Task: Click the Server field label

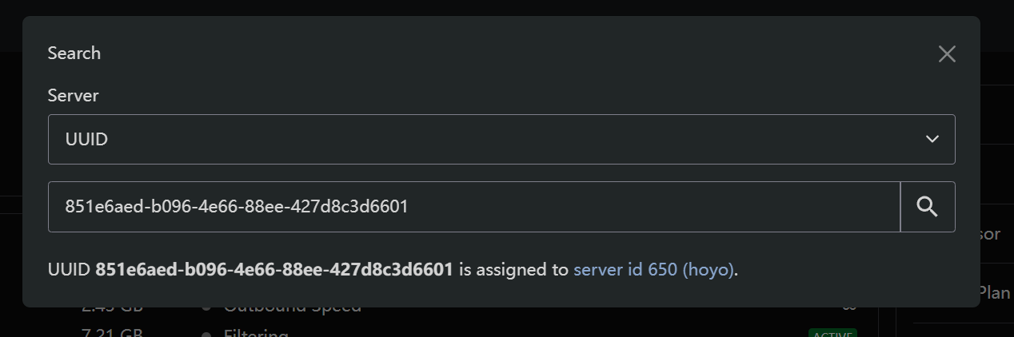Action: [74, 96]
